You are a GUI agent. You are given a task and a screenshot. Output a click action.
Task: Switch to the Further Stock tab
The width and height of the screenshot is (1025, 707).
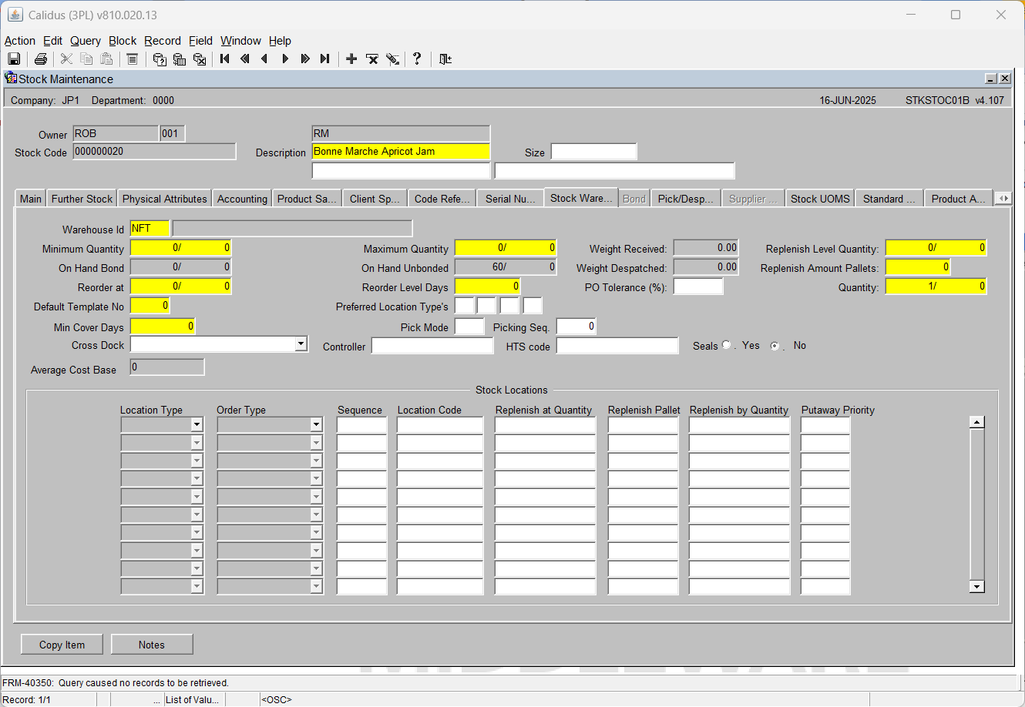tap(82, 199)
